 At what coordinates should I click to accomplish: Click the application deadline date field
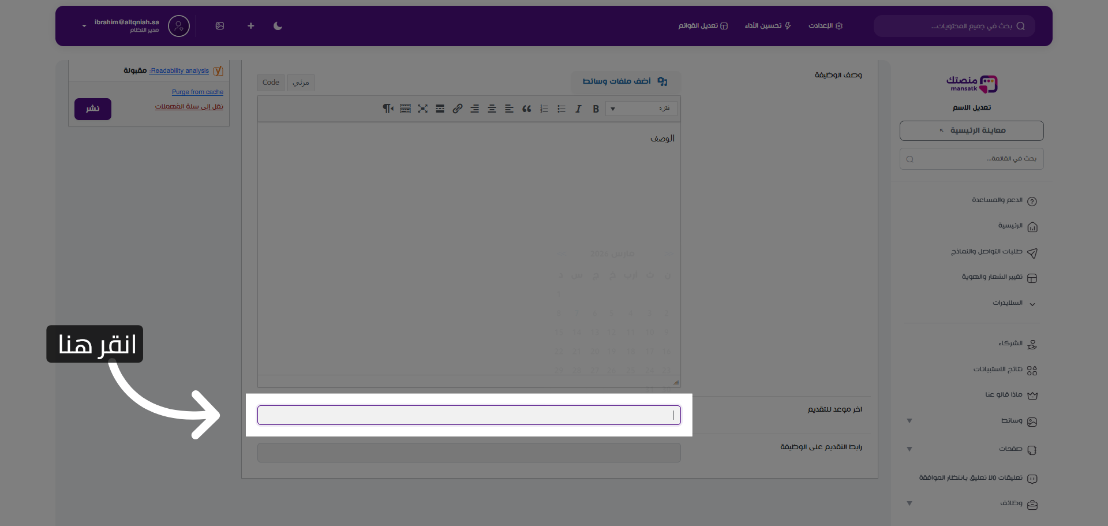469,415
